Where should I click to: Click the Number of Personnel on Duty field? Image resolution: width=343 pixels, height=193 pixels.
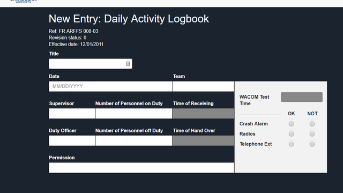pos(133,113)
